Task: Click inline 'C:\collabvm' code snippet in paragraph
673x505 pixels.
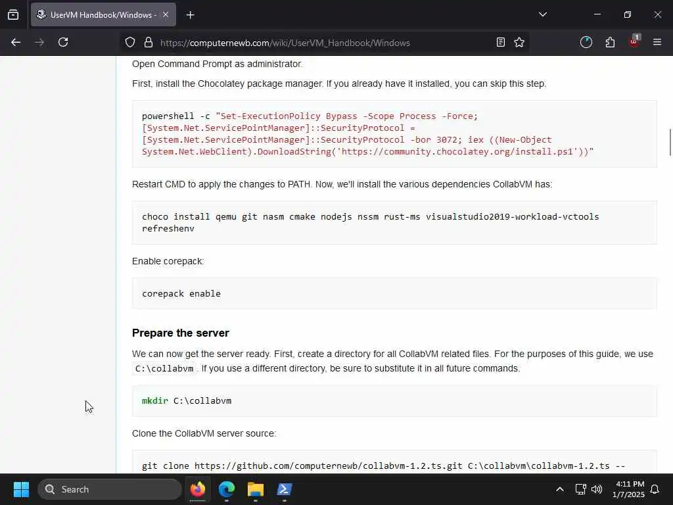Action: (x=164, y=368)
